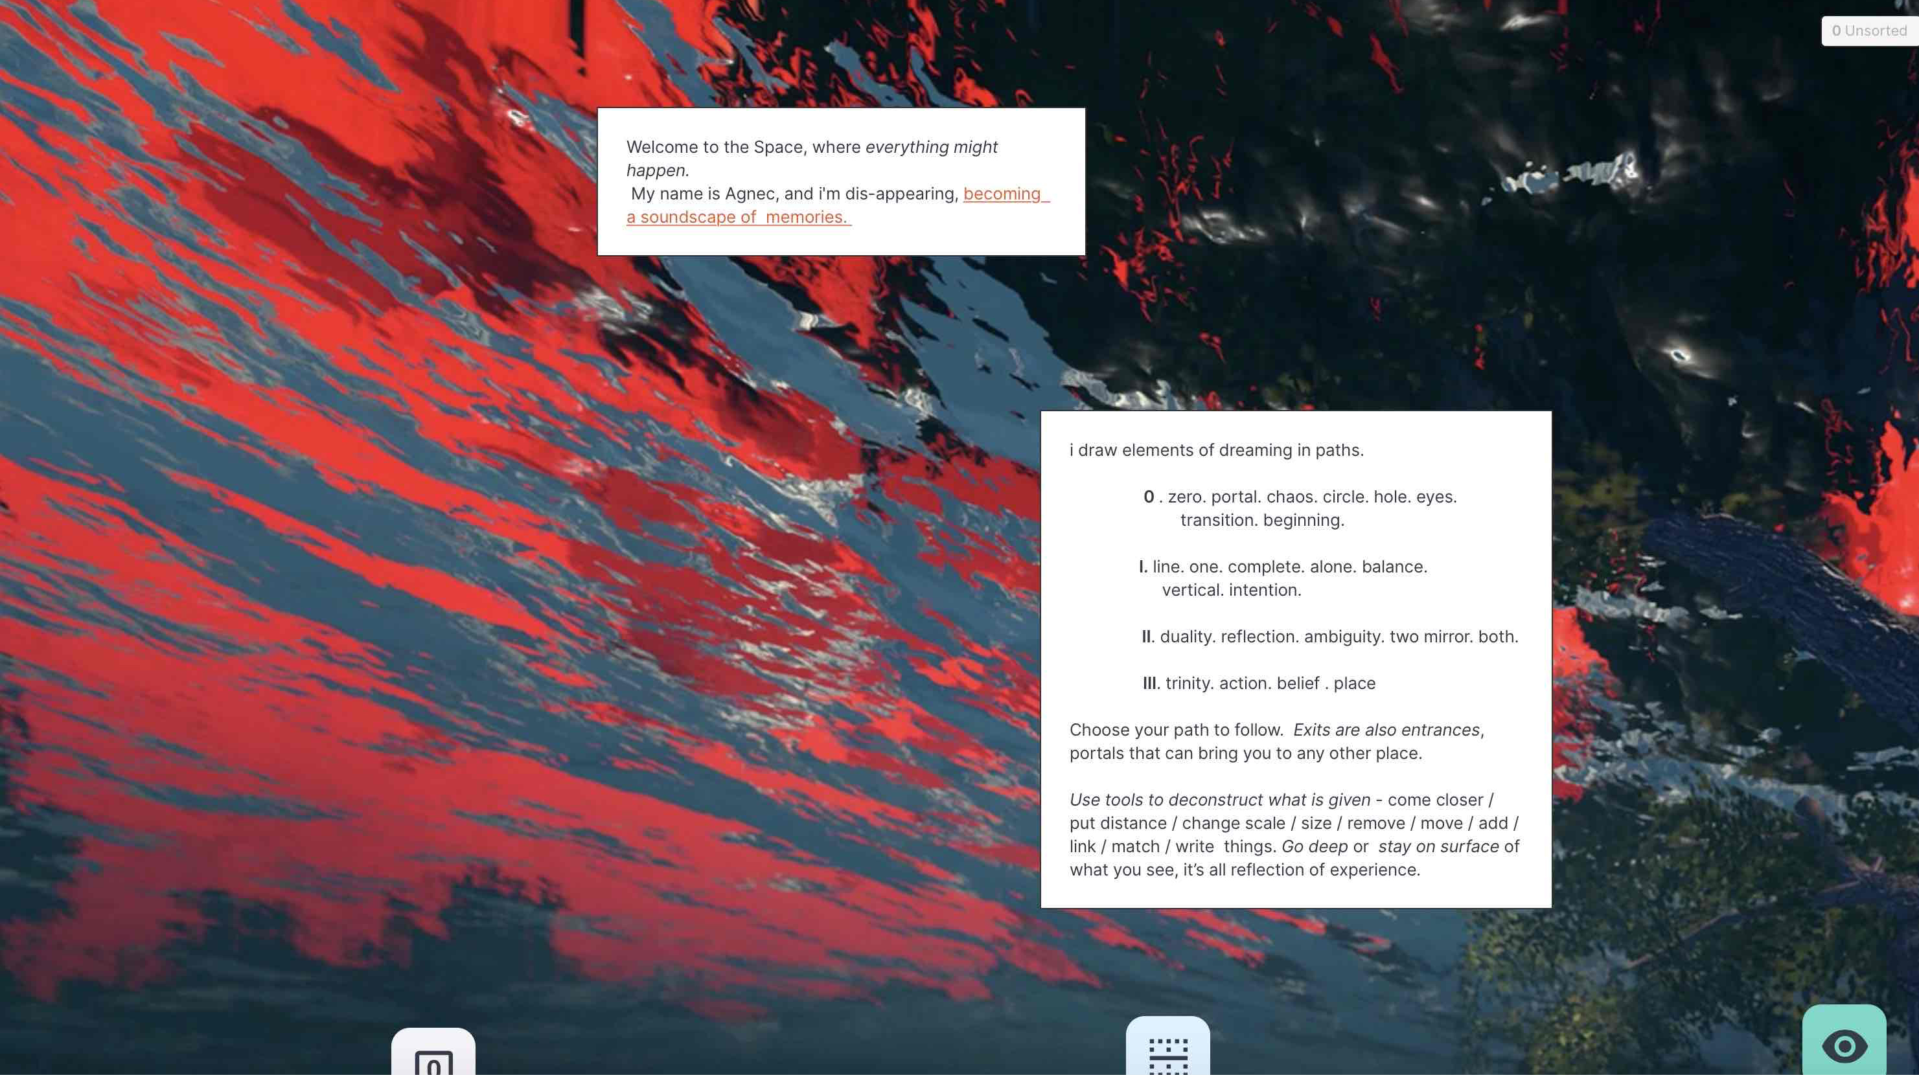Click the "Choose your path to follow." sentence

tap(1177, 730)
